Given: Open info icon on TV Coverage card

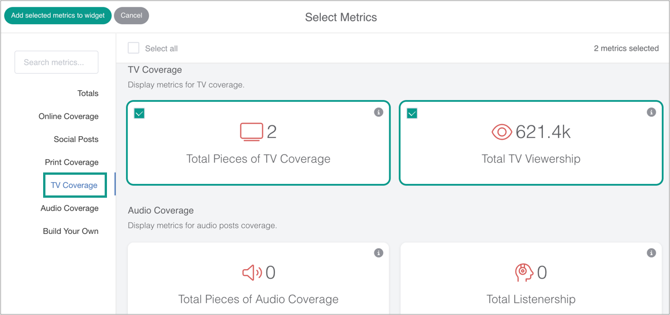Looking at the screenshot, I should tap(378, 113).
